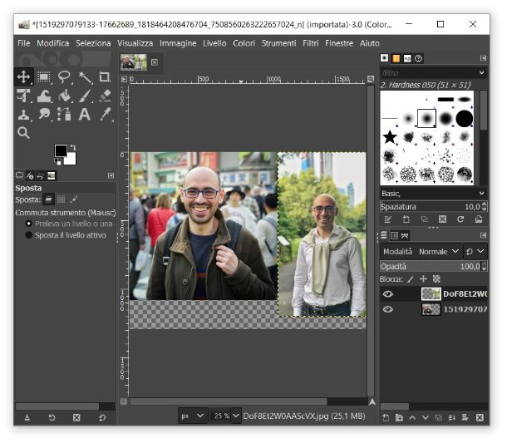Reset colors to default black and white
This screenshot has width=507, height=443.
click(57, 161)
